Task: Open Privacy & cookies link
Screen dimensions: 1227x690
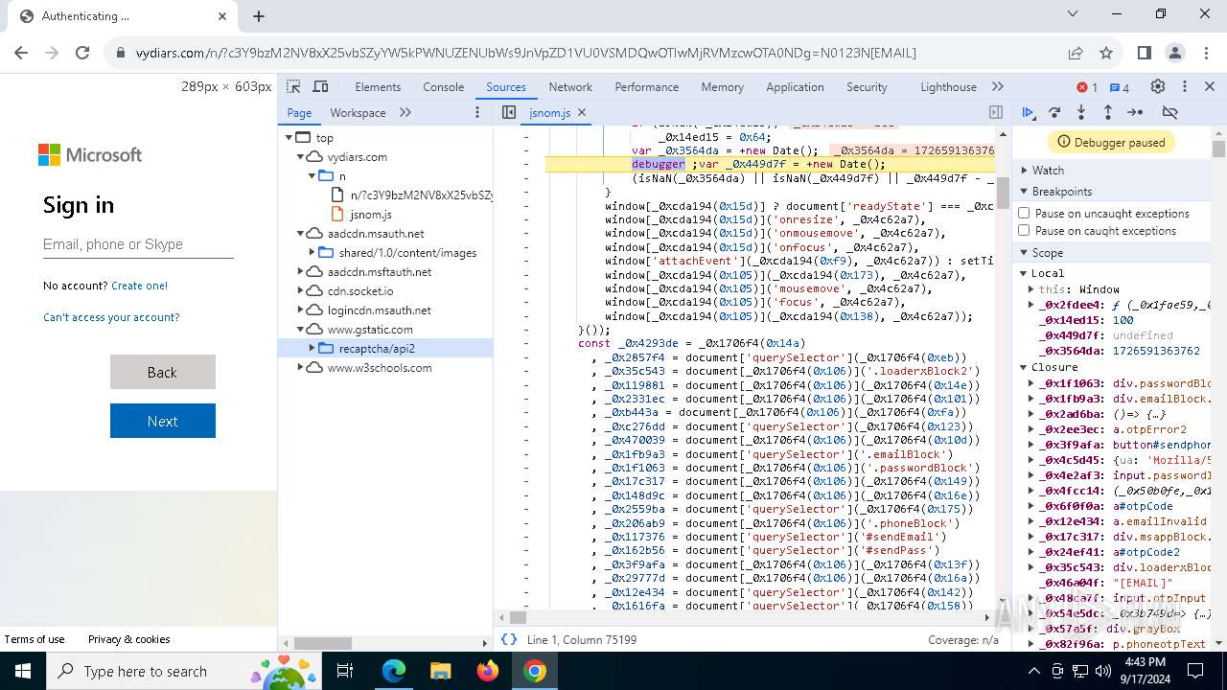Action: pos(129,639)
